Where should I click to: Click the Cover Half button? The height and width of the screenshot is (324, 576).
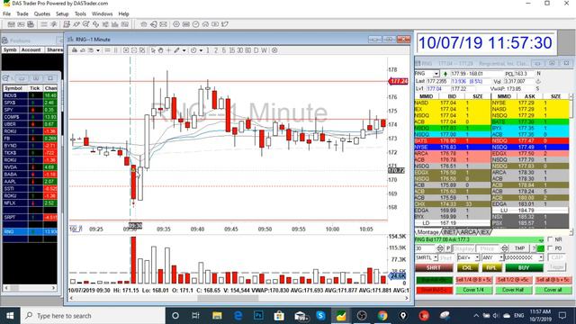click(513, 290)
